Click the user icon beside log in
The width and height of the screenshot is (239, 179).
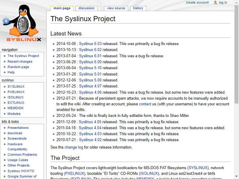[x=215, y=3]
